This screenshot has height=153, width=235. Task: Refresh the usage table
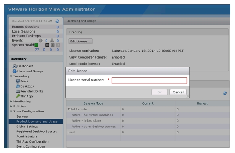[225, 93]
